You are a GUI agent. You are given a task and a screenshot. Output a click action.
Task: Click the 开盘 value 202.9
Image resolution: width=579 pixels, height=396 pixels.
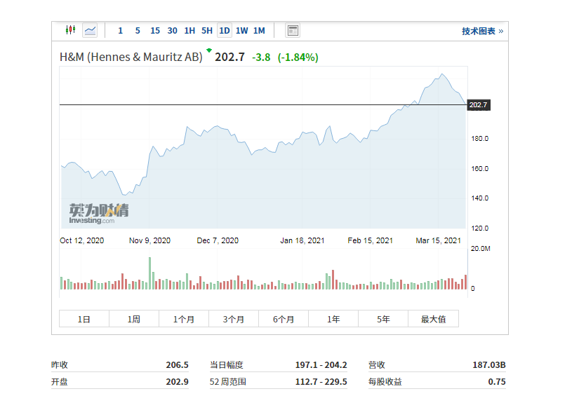pyautogui.click(x=177, y=381)
